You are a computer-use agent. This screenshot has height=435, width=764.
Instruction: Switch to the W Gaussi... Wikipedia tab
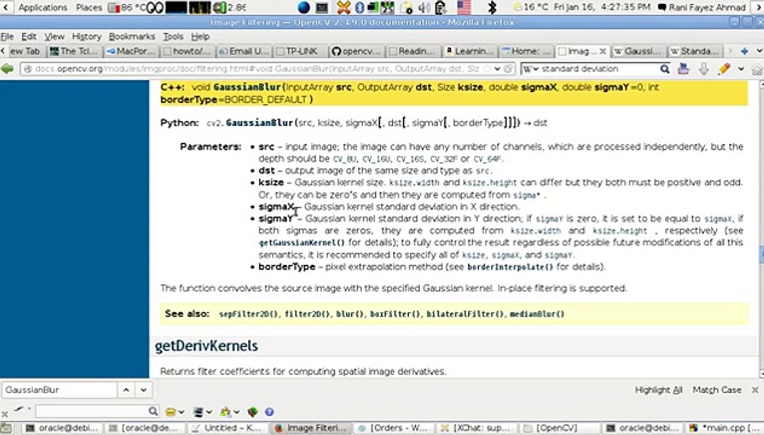tap(638, 51)
